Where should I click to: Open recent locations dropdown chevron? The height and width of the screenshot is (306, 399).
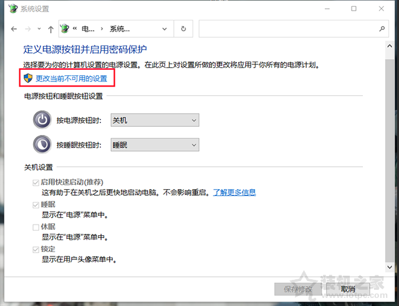39,29
